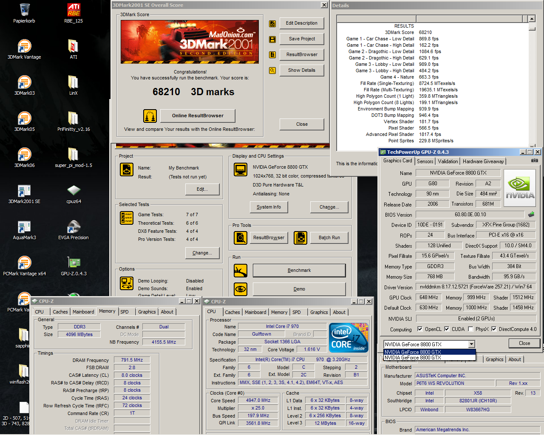Launch 3DMark03 desktop shortcut
The width and height of the screenshot is (544, 435).
click(x=24, y=85)
